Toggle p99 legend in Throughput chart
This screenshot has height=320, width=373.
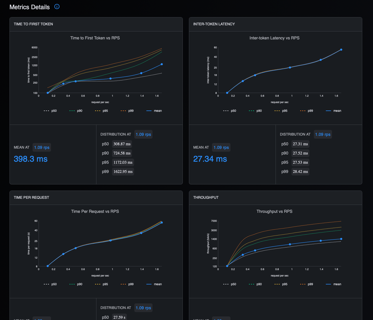pyautogui.click(x=307, y=284)
